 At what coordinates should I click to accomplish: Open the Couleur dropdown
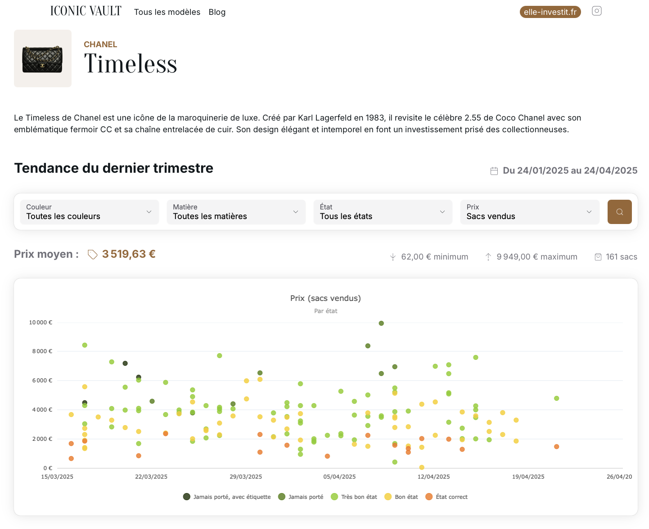coord(89,212)
